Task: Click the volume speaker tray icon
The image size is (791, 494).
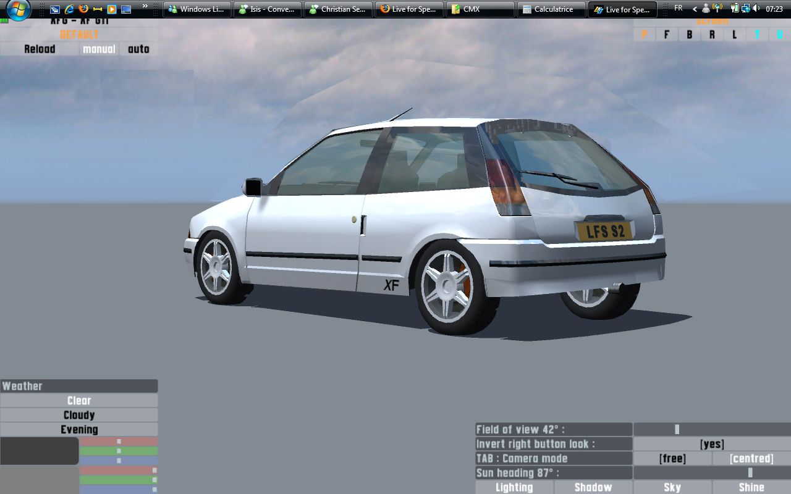Action: click(x=756, y=9)
